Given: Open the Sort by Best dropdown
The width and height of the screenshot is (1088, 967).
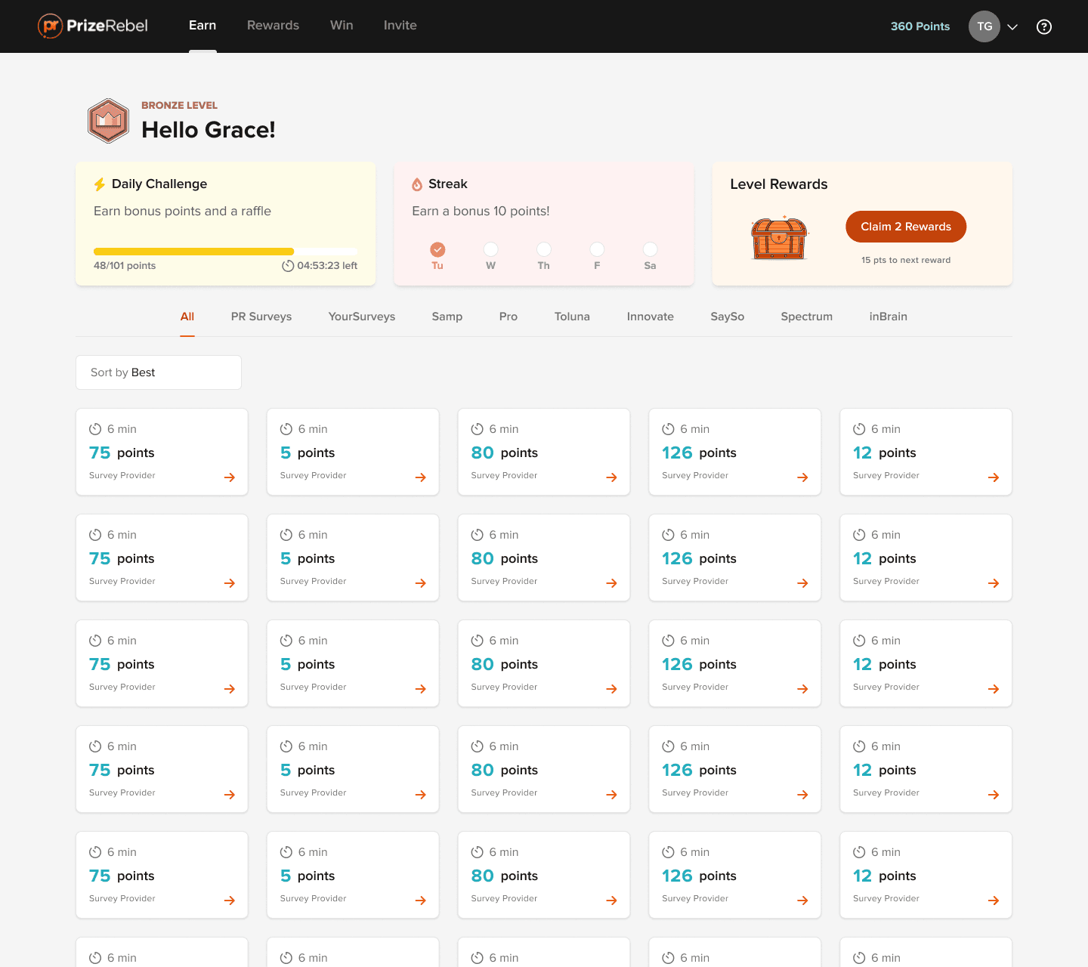Looking at the screenshot, I should pyautogui.click(x=159, y=372).
